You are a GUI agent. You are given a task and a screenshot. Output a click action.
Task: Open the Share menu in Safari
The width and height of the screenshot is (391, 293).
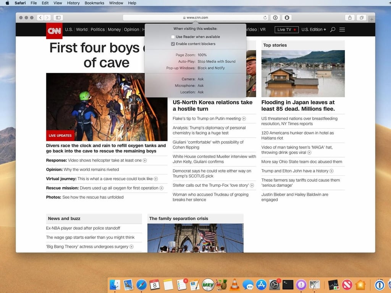tap(350, 18)
